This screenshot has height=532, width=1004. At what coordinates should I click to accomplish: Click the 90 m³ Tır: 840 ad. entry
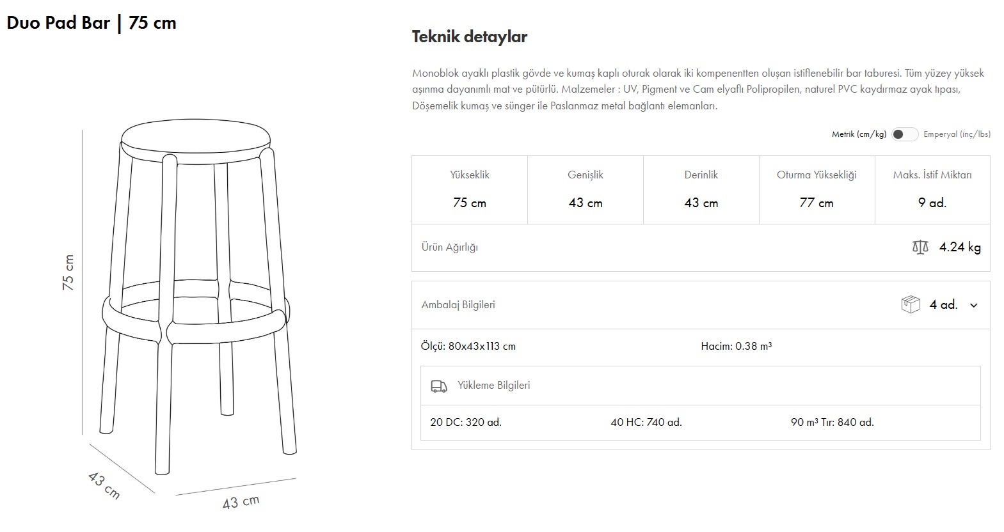click(832, 423)
